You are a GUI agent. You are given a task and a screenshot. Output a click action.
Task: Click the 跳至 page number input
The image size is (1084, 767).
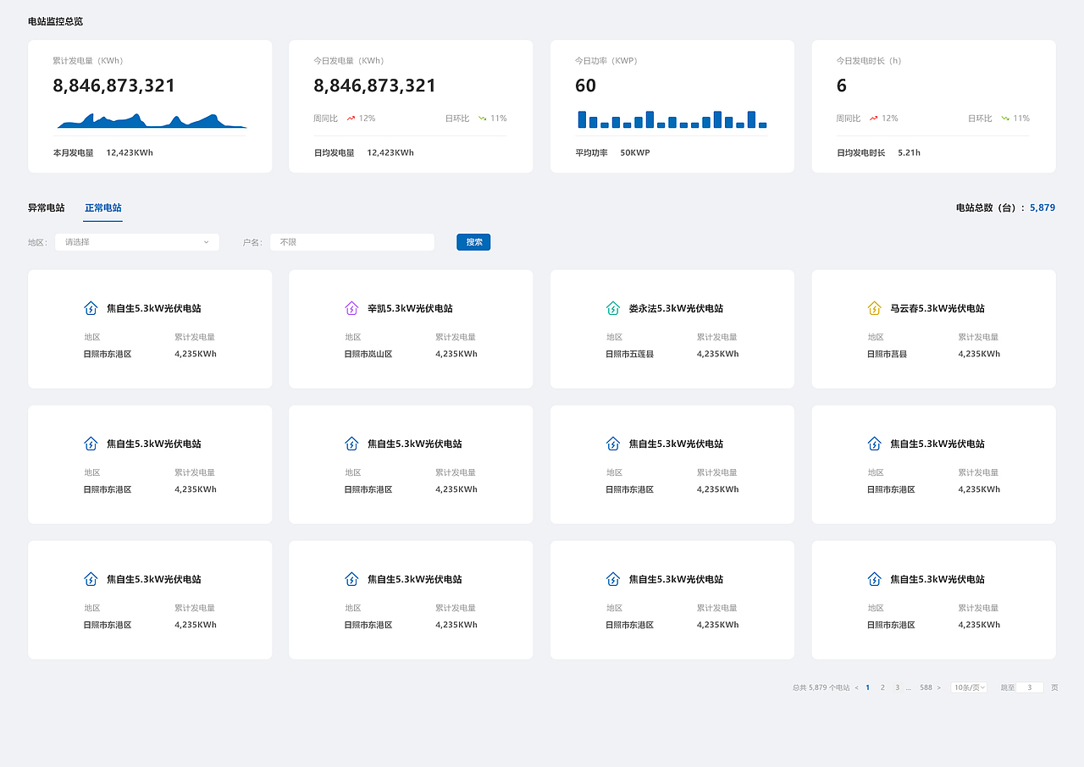click(1030, 687)
